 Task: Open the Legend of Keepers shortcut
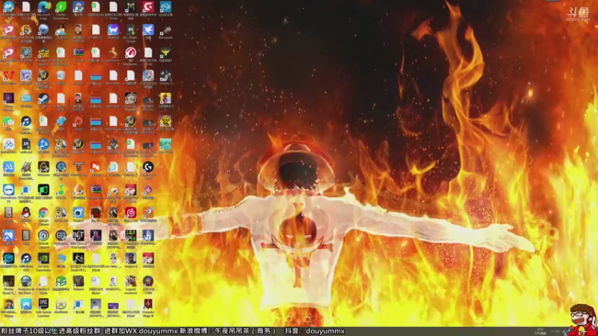tap(131, 281)
